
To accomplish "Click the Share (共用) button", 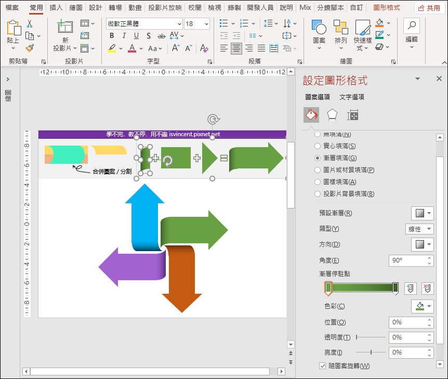I will (x=429, y=8).
